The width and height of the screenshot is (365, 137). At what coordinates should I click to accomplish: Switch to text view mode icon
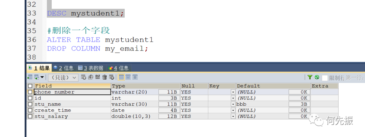point(135,77)
